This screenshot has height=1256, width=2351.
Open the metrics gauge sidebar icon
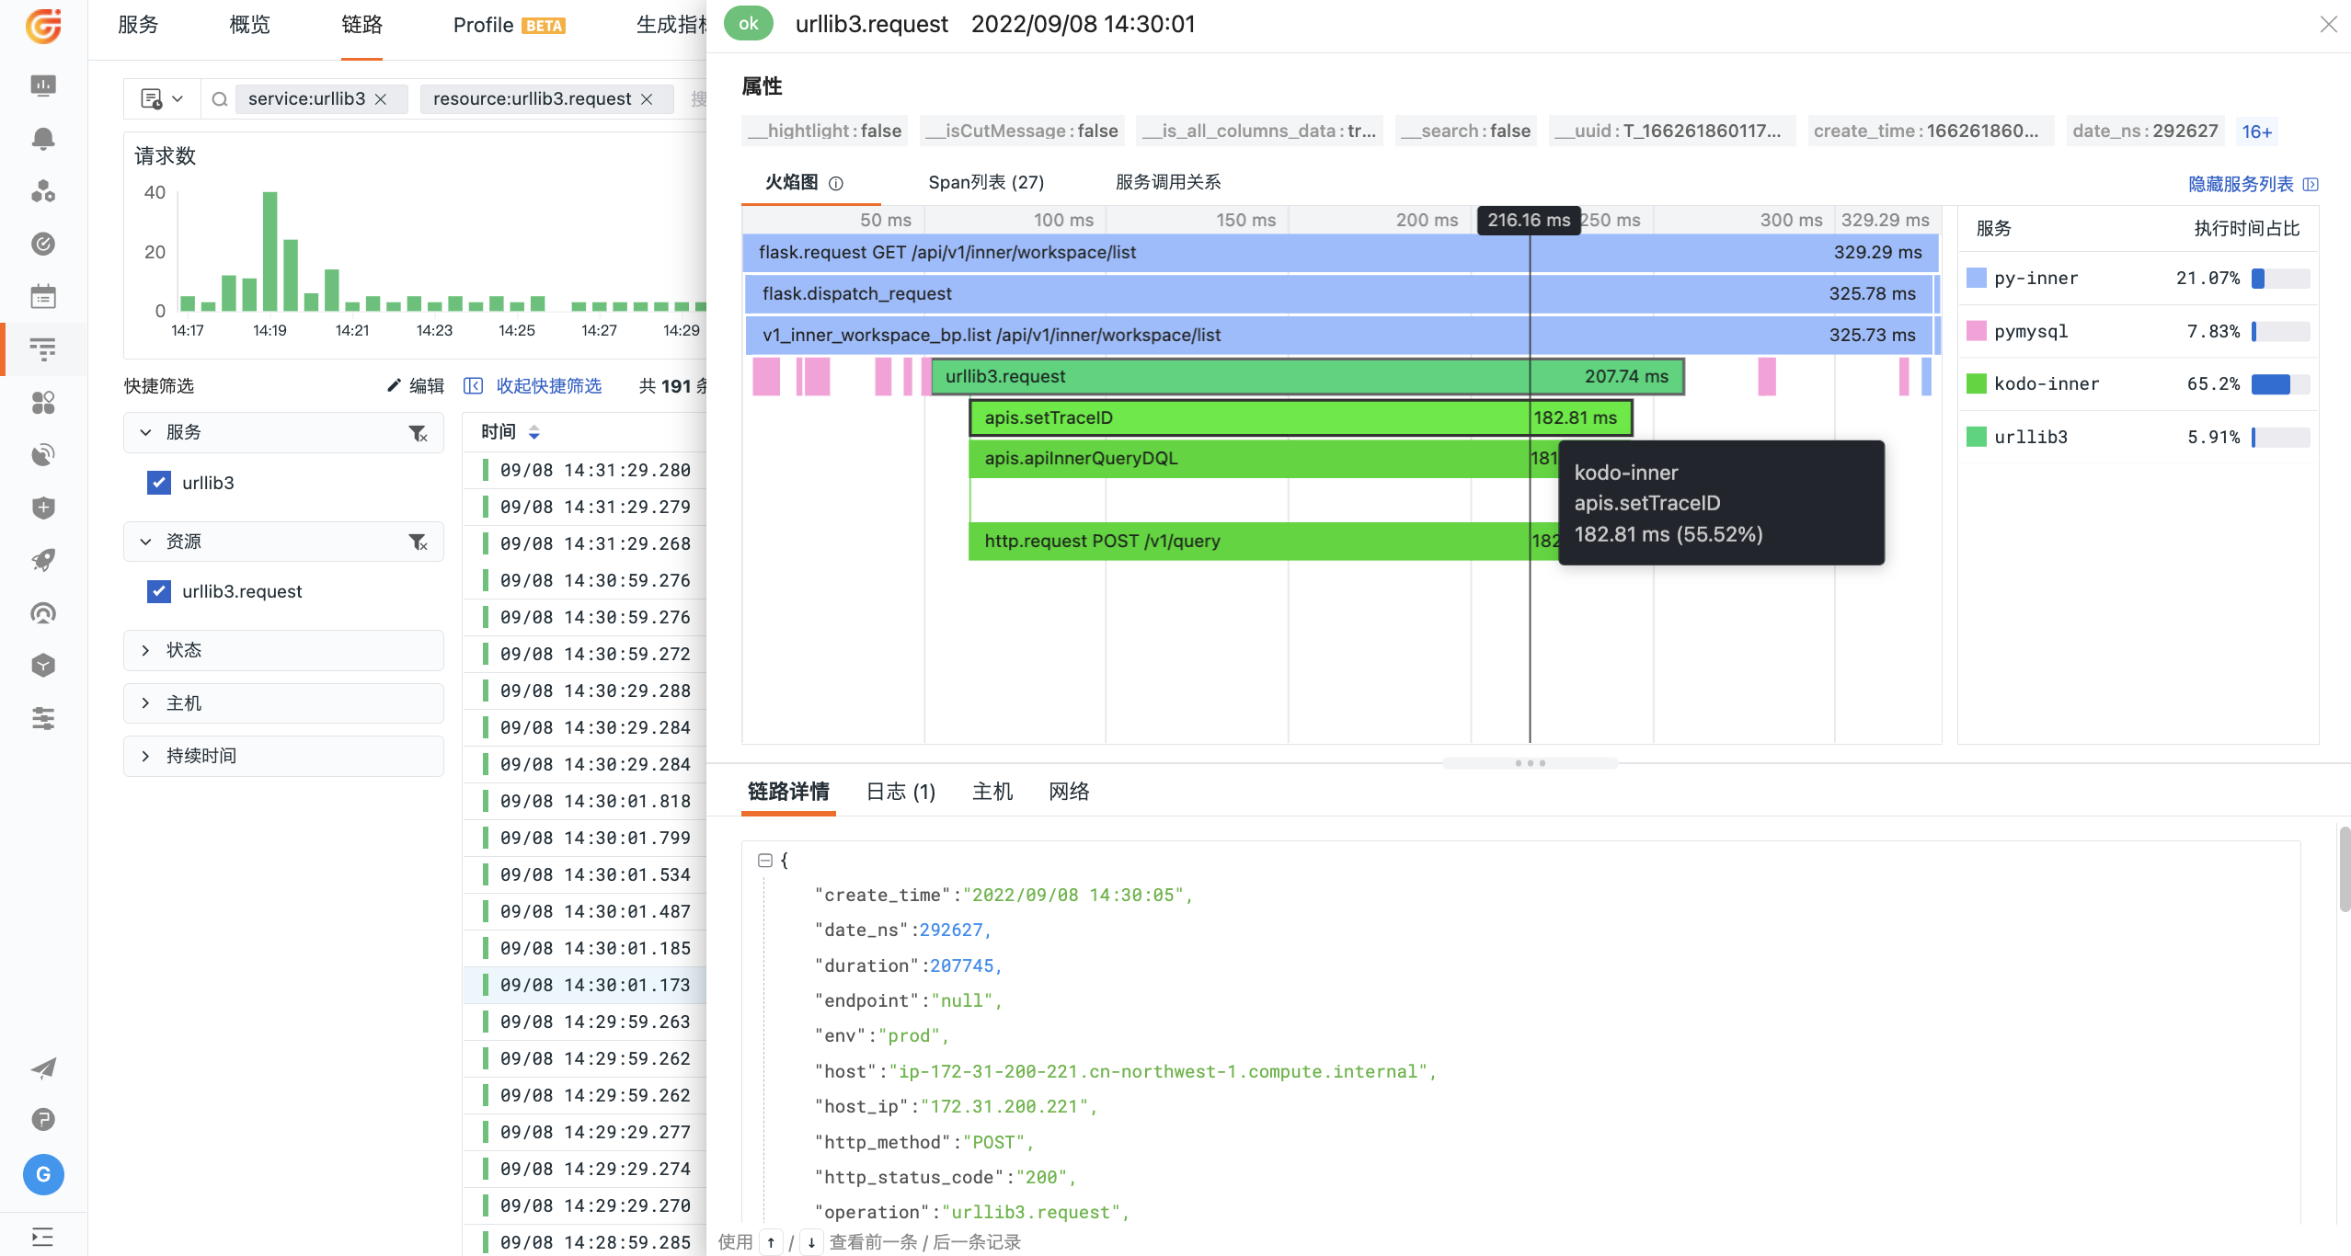(43, 244)
